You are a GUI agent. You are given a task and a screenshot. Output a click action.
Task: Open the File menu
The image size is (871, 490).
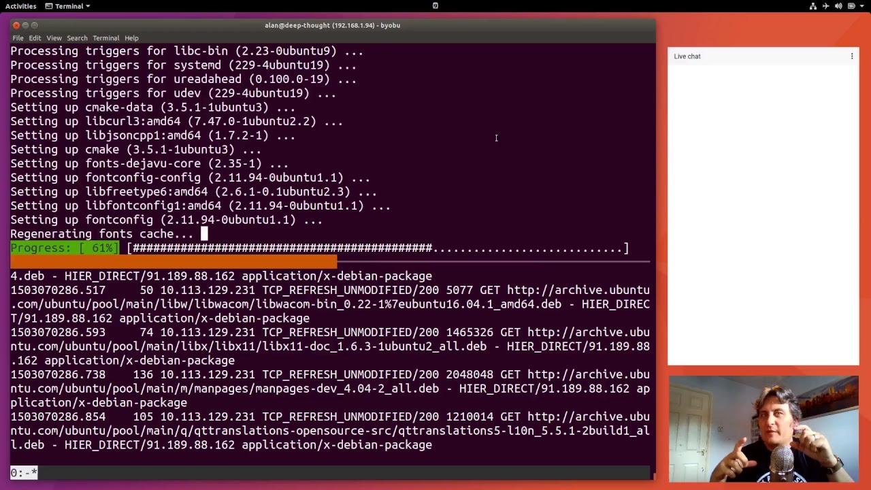point(18,38)
